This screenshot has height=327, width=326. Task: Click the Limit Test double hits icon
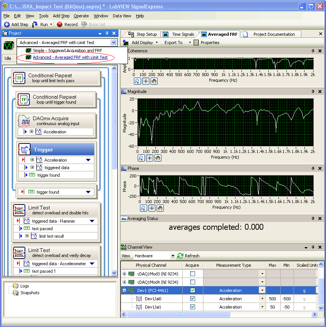pos(19,210)
